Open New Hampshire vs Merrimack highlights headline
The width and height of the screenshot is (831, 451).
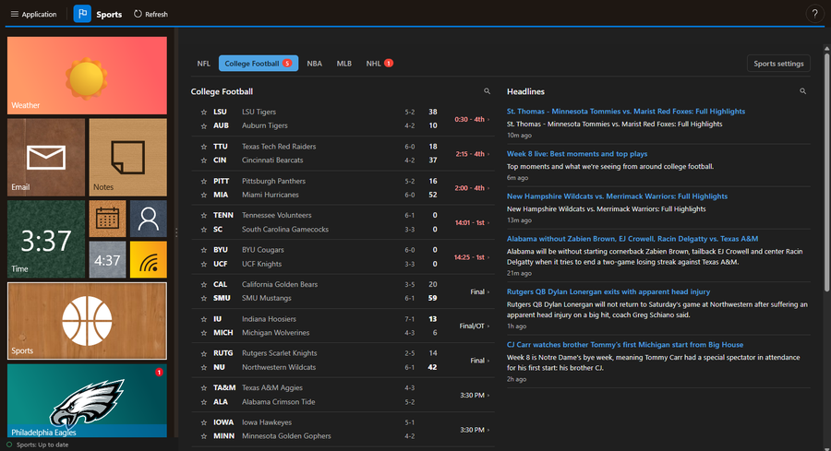(617, 196)
